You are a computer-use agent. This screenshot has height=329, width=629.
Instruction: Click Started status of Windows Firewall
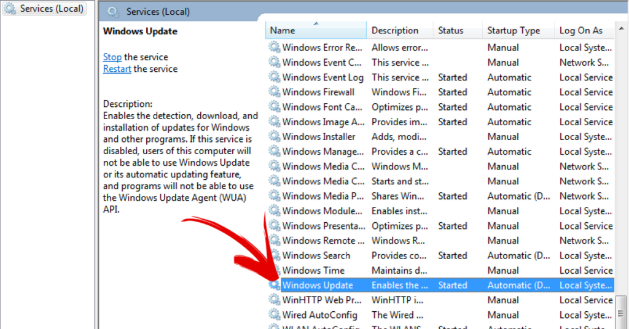tap(453, 92)
